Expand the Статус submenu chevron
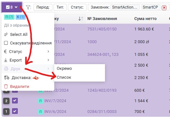 [48, 51]
